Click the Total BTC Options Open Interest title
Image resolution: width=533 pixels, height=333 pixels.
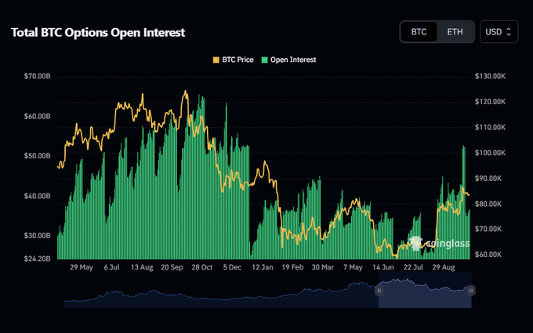98,32
